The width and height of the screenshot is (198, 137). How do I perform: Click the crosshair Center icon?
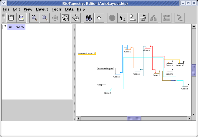pyautogui.click(x=99, y=18)
